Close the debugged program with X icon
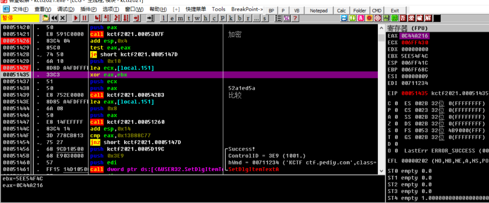 click(63, 18)
